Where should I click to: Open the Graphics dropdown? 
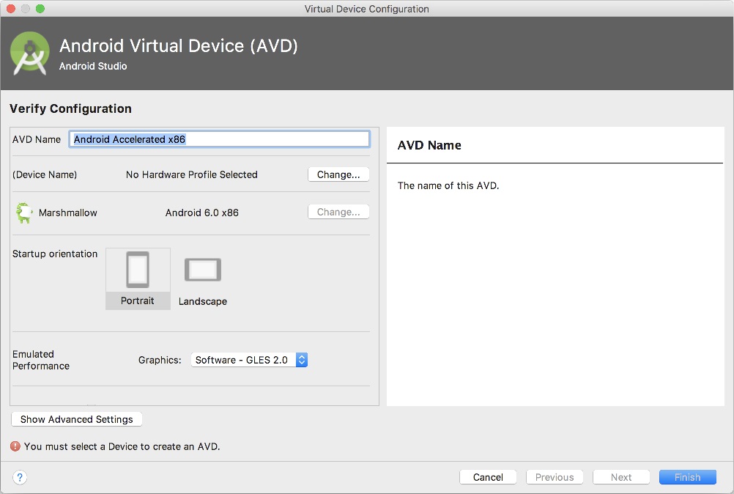(249, 360)
